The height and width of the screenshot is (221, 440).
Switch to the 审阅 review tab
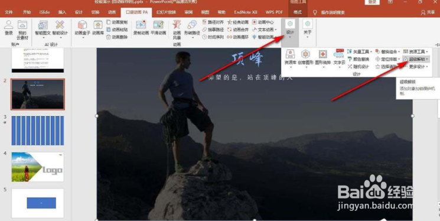[x=188, y=12]
